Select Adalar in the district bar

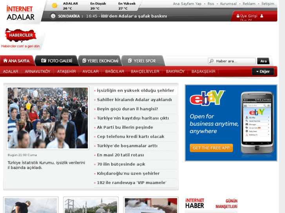tap(11, 72)
